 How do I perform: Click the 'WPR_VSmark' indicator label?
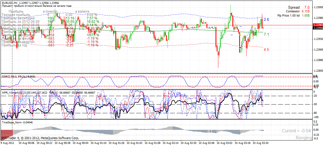tap(10, 93)
